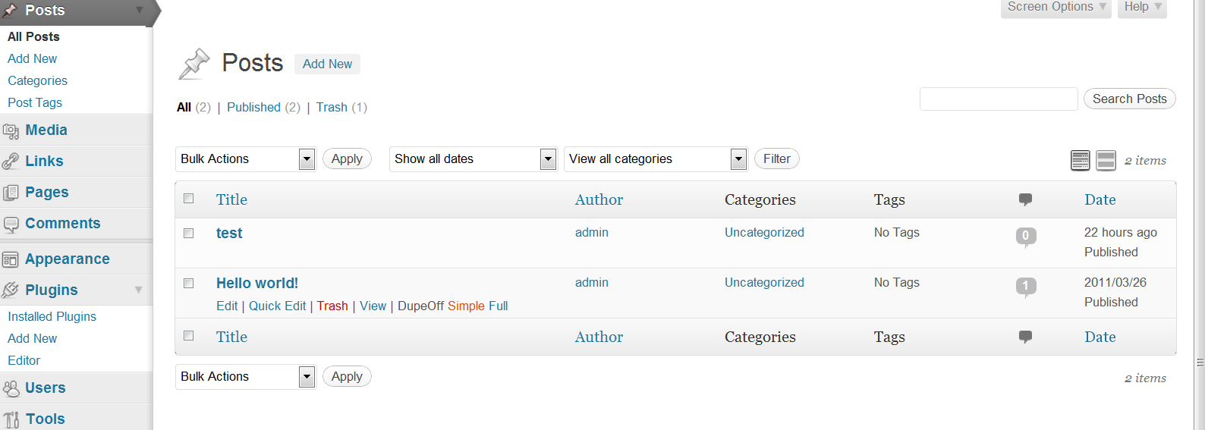Viewport: 1205px width, 430px height.
Task: Go to Categories submenu item
Action: (37, 80)
